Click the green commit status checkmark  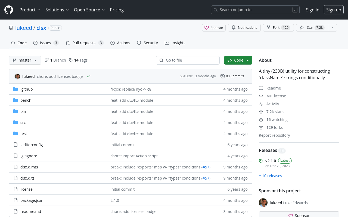(89, 76)
